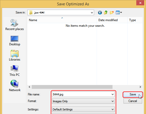Click the horizontal scrollbar left arrow
This screenshot has width=146, height=114.
pyautogui.click(x=29, y=87)
